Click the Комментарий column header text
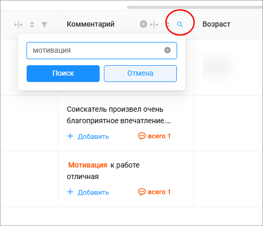The height and width of the screenshot is (226, 263). tap(91, 24)
